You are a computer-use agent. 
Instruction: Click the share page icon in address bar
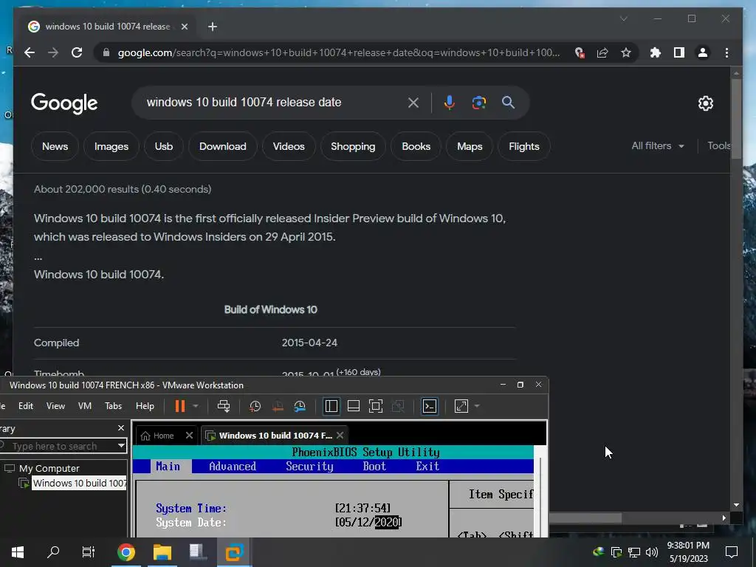602,52
